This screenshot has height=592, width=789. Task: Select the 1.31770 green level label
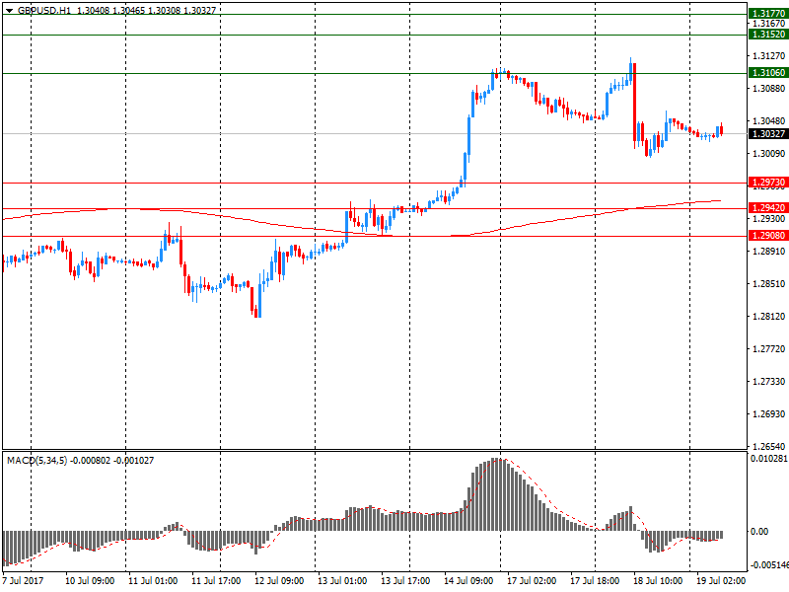tap(768, 14)
